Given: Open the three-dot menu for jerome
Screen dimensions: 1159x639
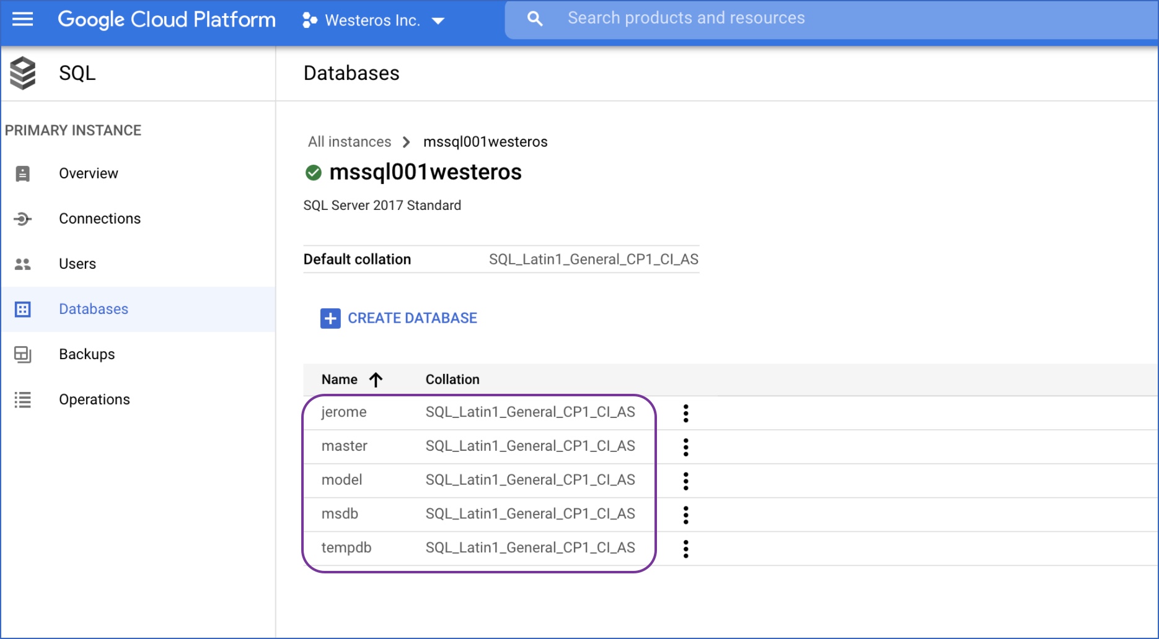Looking at the screenshot, I should 685,413.
